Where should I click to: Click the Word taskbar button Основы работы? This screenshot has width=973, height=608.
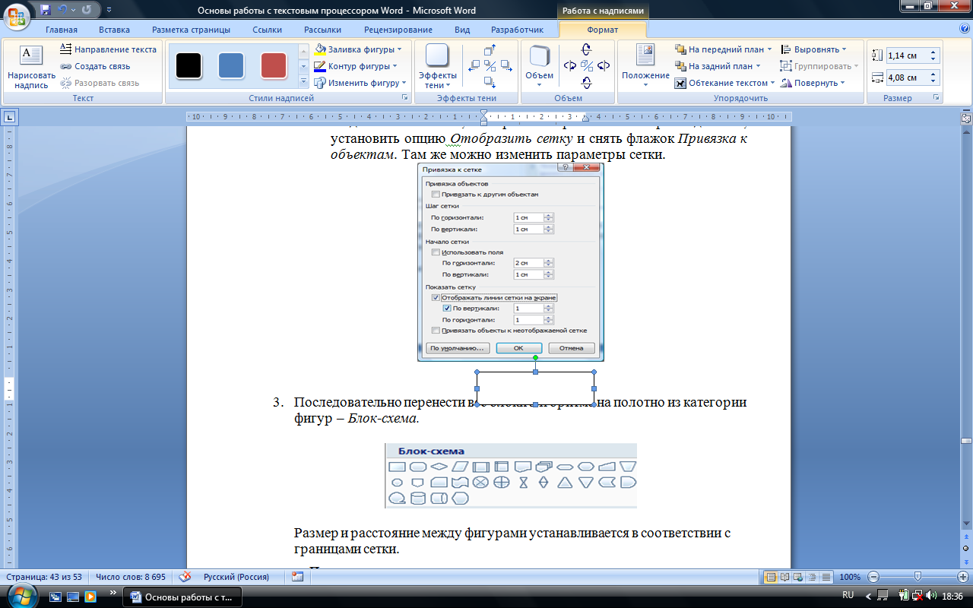click(x=182, y=597)
